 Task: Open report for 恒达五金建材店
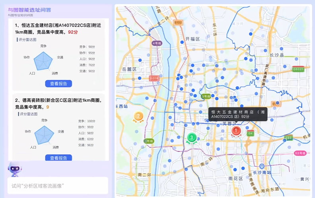point(58,83)
